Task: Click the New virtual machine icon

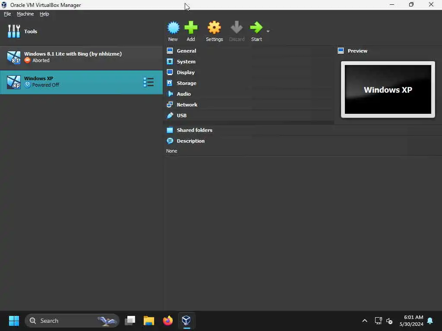Action: (x=173, y=28)
